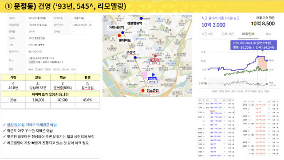Click the 학군 header cell
The height and width of the screenshot is (160, 284).
63,77
